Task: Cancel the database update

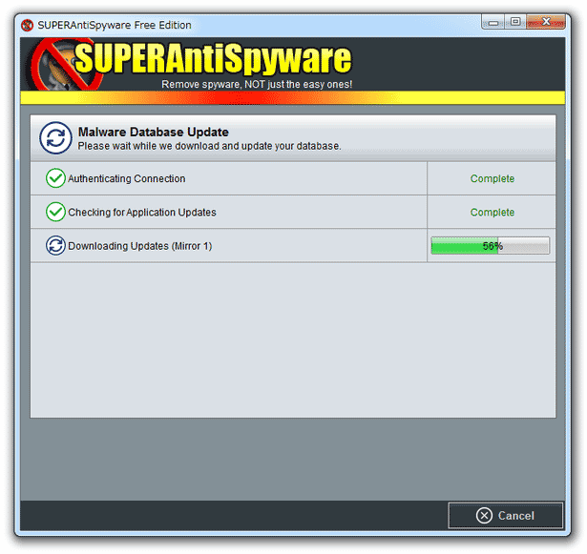Action: click(505, 515)
